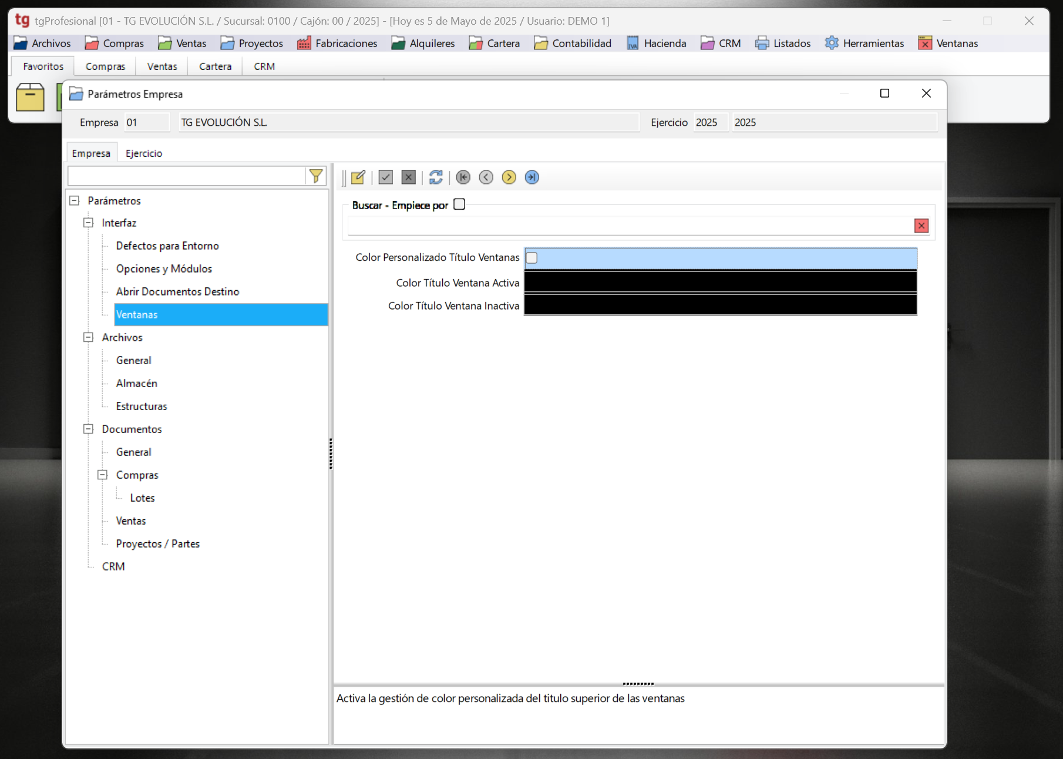This screenshot has width=1063, height=759.
Task: Open the Cartera menu in the menu bar
Action: (495, 43)
